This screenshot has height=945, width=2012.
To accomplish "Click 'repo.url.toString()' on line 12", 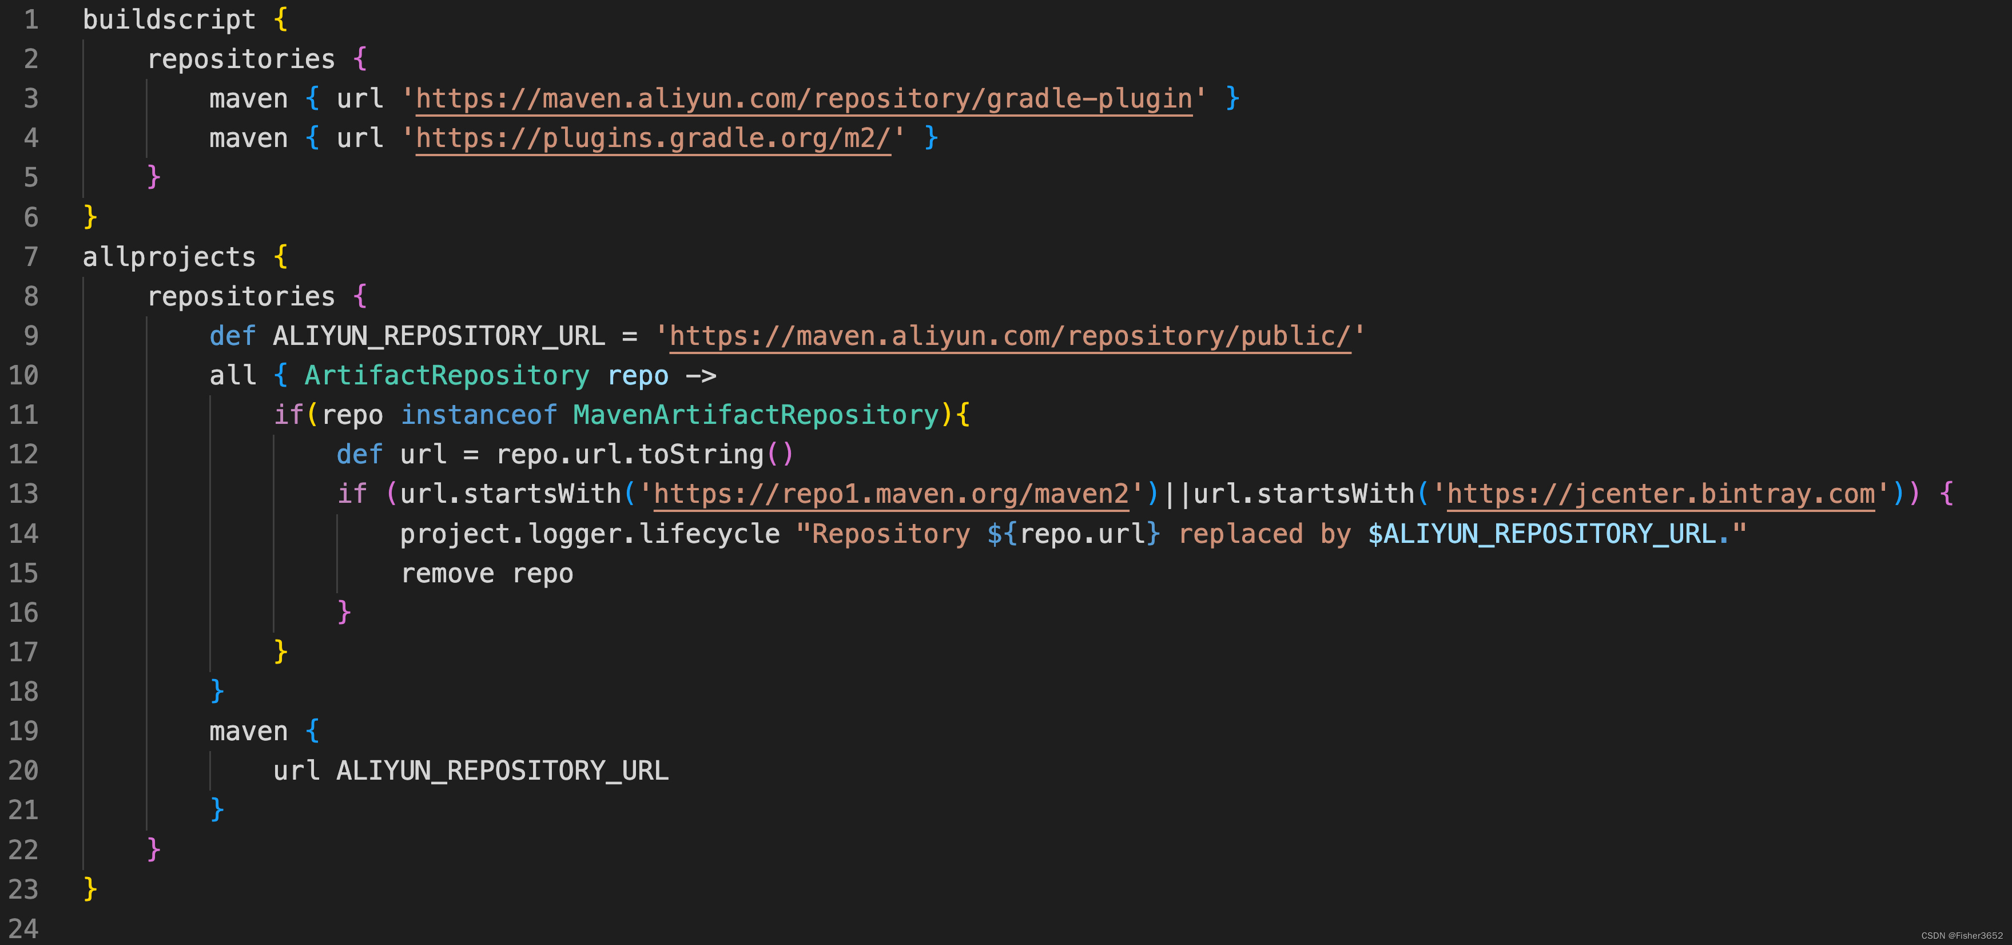I will click(645, 455).
